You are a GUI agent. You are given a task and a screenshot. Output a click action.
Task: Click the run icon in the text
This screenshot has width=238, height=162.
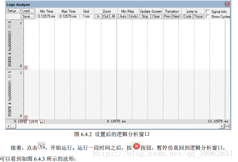pos(42,146)
